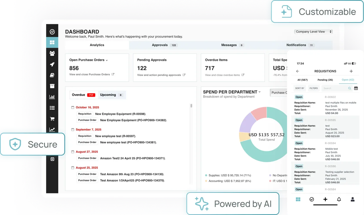Click external link icon beside overdue items
Image resolution: width=364 pixels, height=215 pixels.
point(243,75)
